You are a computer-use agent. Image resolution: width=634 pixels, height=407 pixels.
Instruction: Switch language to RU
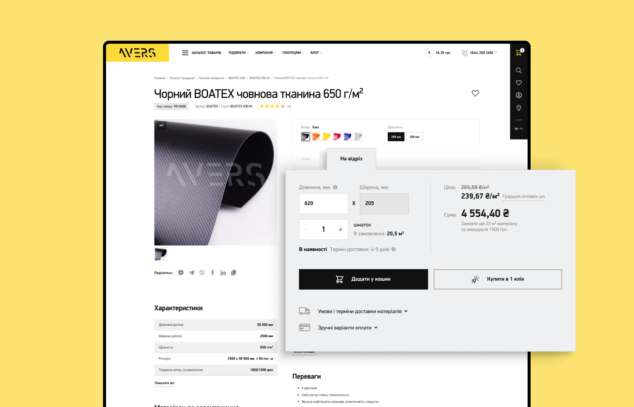click(521, 129)
